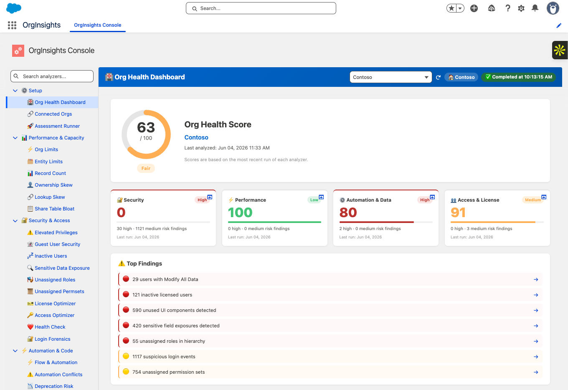568x390 pixels.
Task: Open the Help question mark icon
Action: click(x=508, y=8)
